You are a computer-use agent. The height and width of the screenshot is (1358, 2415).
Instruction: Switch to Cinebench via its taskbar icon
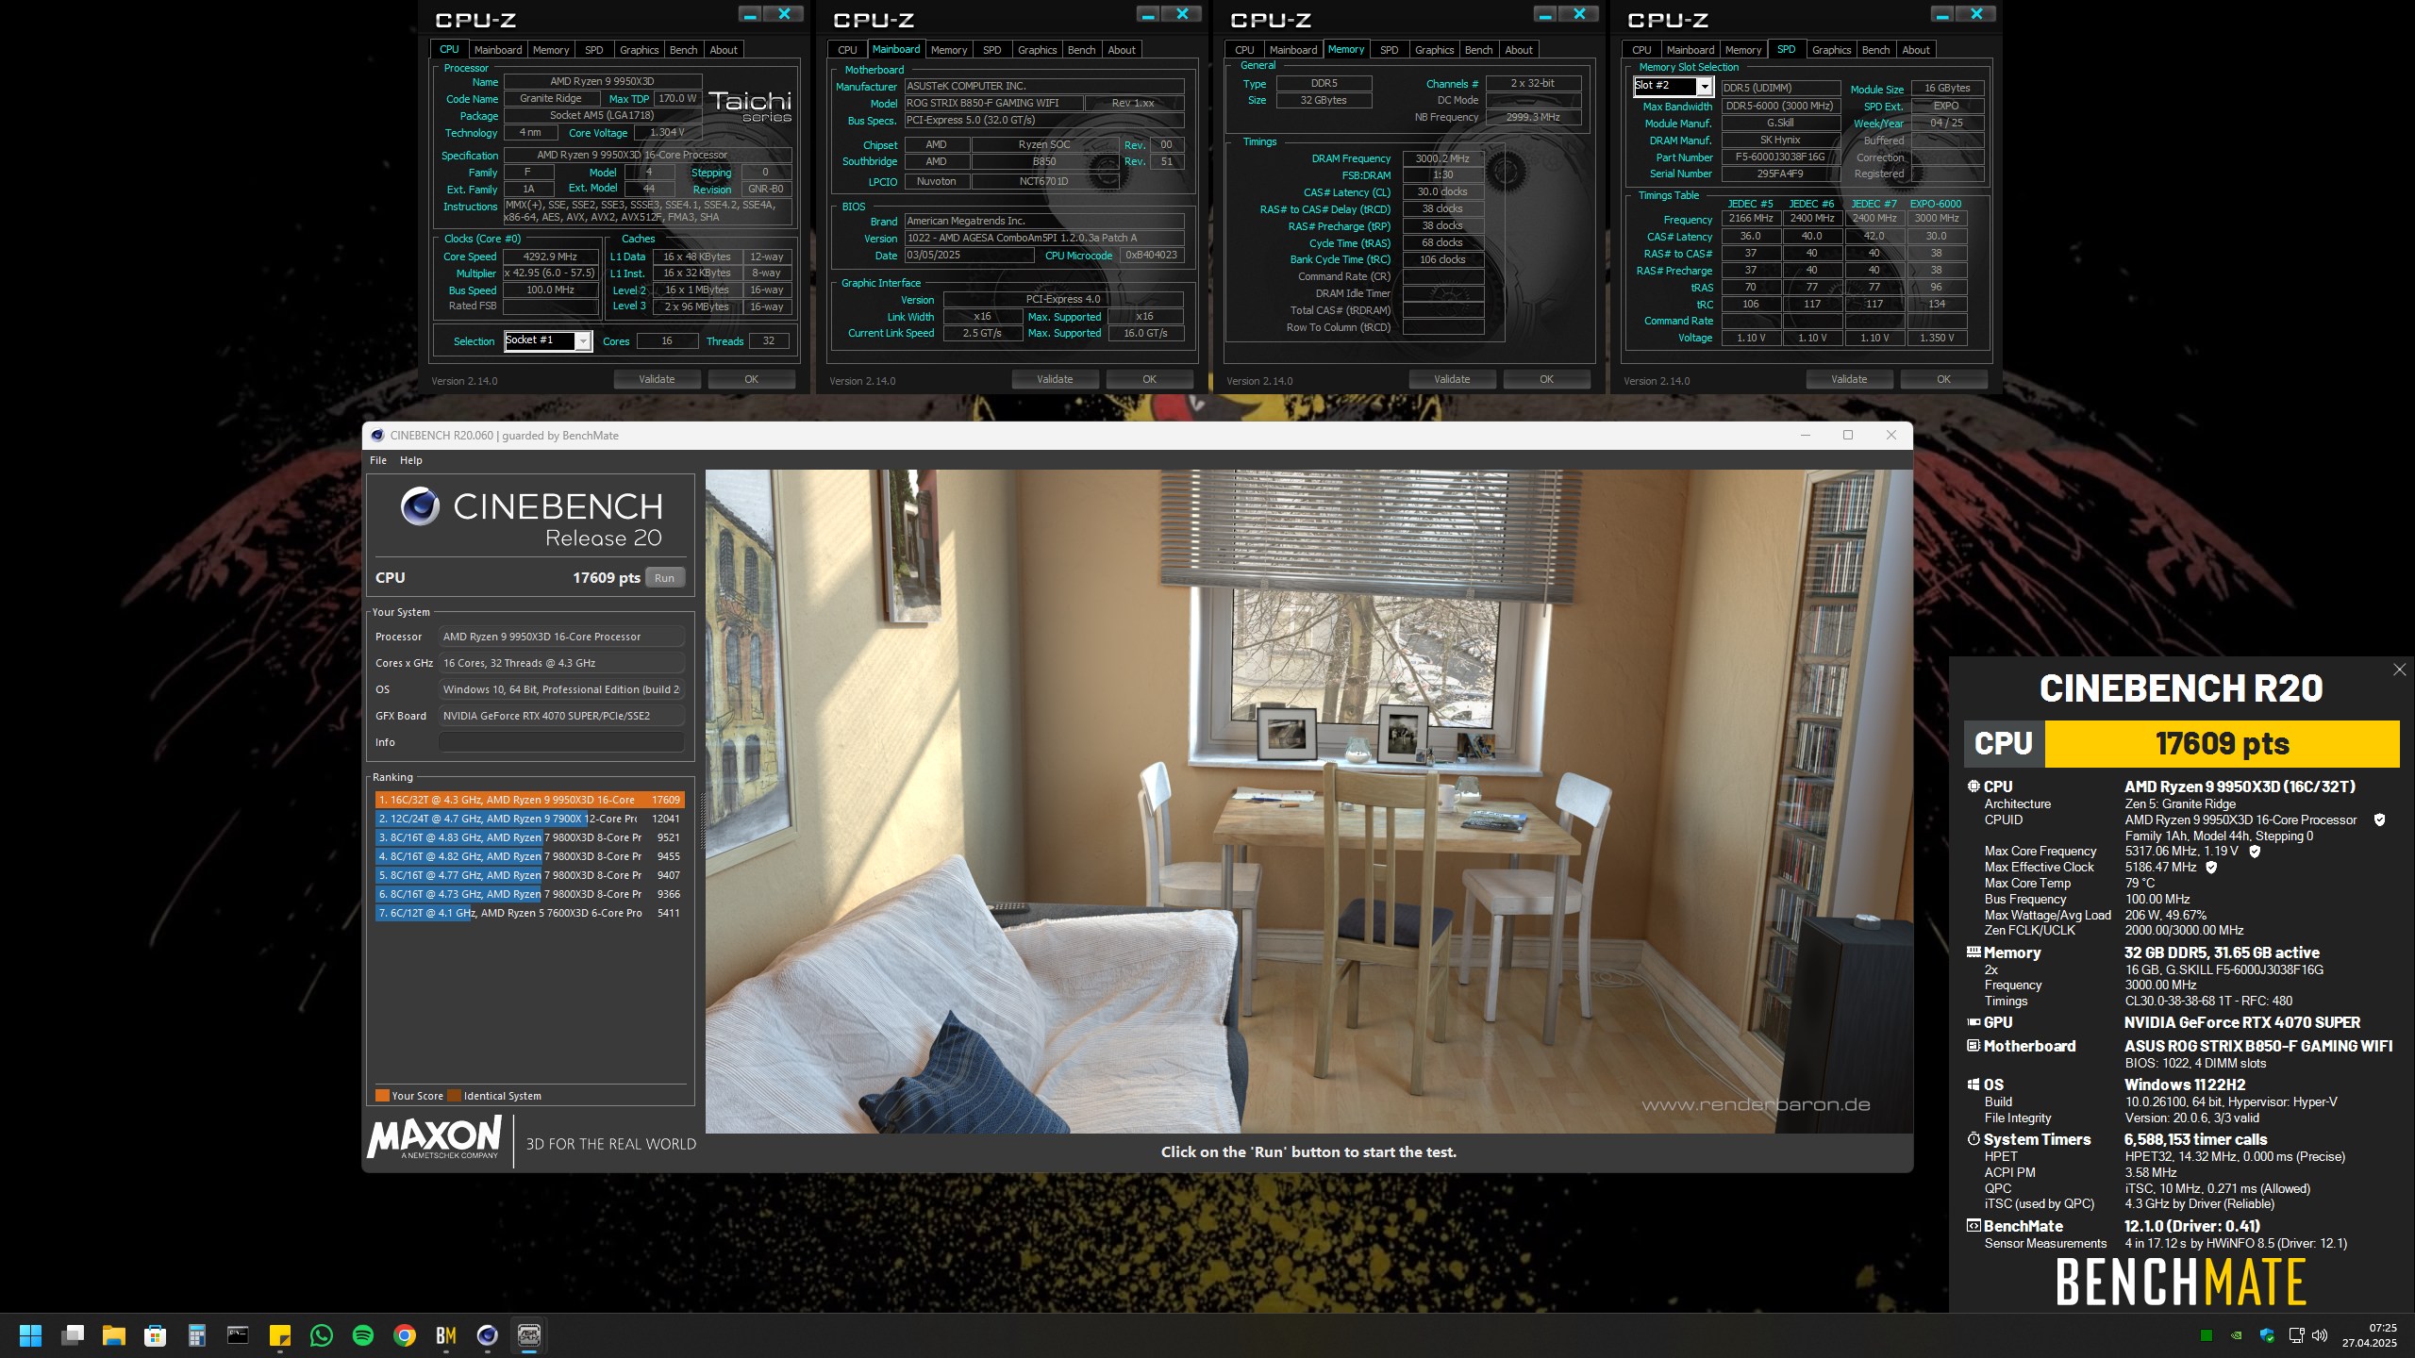(488, 1335)
